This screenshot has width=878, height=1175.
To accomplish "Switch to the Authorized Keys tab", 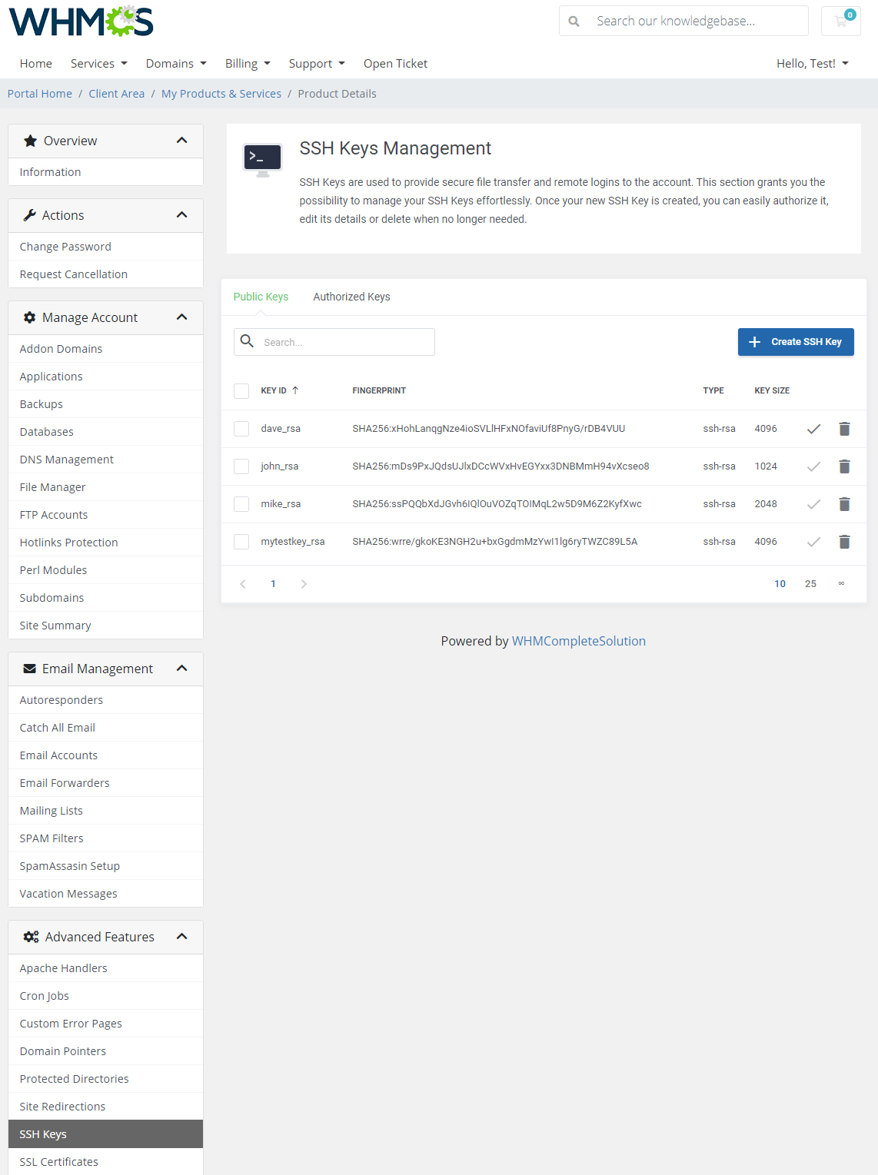I will (351, 297).
